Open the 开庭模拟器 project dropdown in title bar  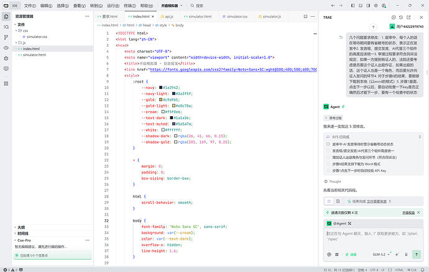click(x=172, y=6)
